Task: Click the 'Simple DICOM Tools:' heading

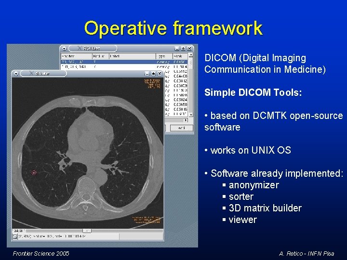Action: pos(253,92)
